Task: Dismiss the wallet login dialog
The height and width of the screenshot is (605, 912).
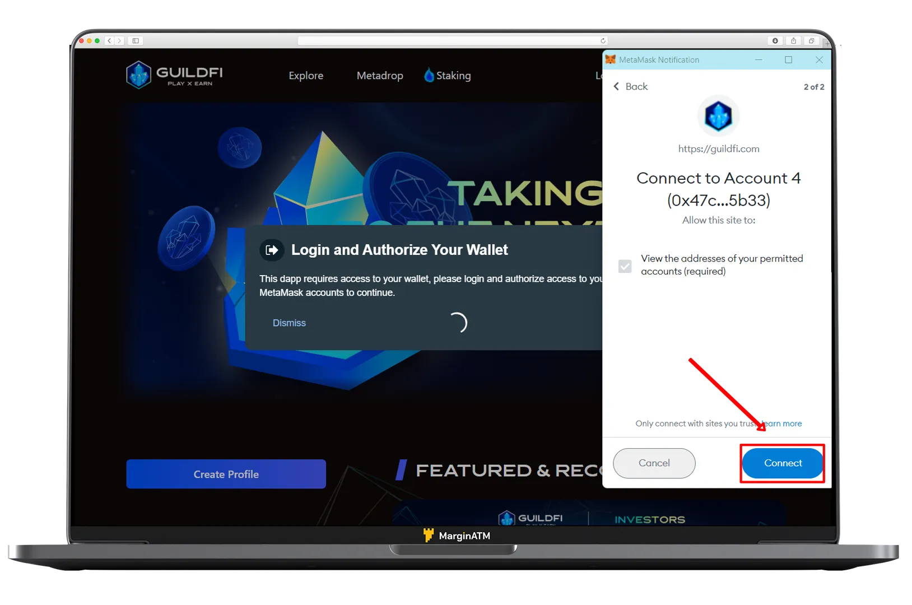Action: click(x=289, y=323)
